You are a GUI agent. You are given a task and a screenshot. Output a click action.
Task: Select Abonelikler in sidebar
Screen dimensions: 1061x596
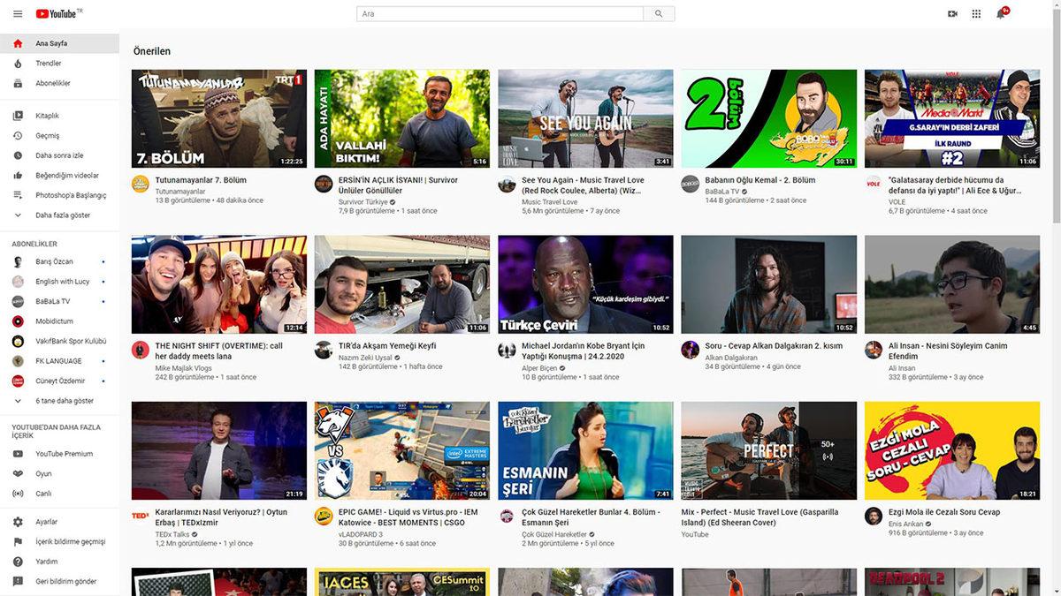tap(52, 83)
